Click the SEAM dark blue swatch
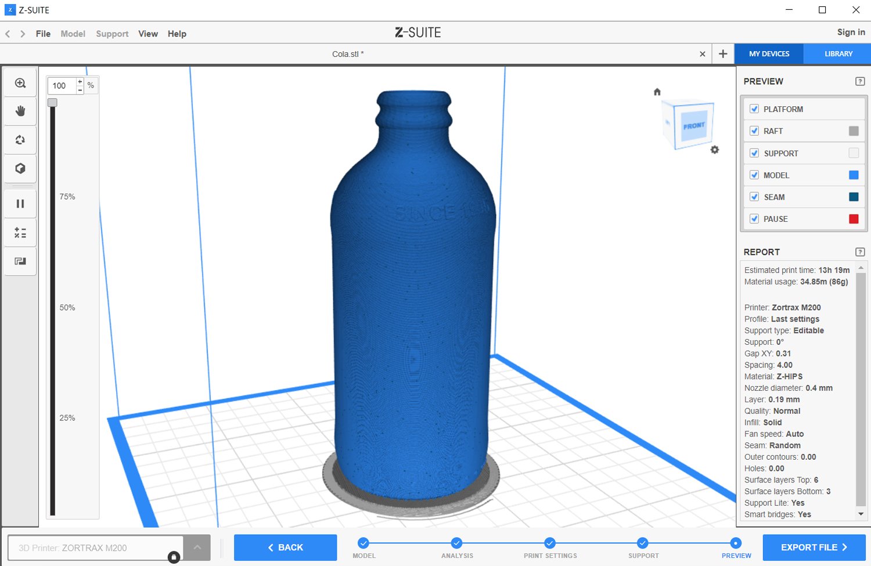Image resolution: width=871 pixels, height=566 pixels. (x=854, y=197)
